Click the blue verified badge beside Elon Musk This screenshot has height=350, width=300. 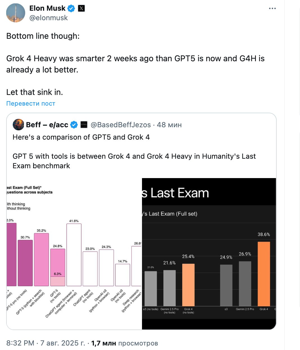71,8
